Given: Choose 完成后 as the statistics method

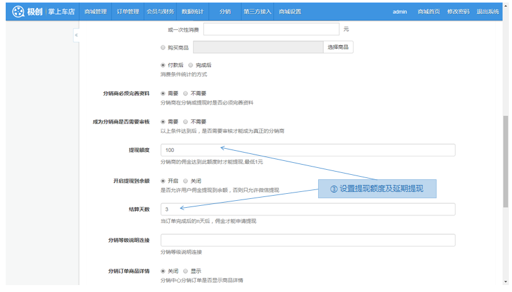Looking at the screenshot, I should point(190,65).
